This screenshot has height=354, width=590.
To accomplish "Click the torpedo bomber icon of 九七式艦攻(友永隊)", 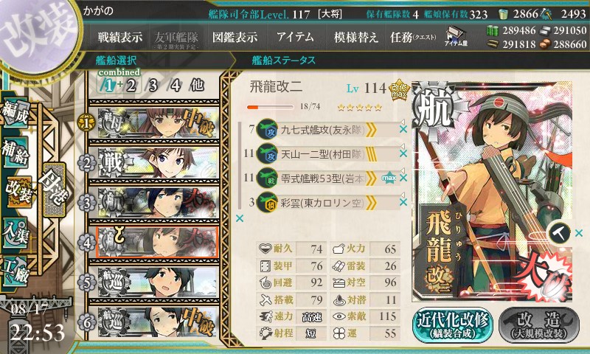I will tap(267, 129).
